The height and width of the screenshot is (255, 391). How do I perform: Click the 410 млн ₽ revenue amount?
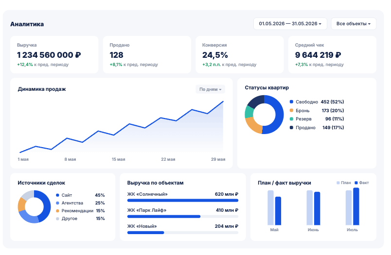point(227,210)
